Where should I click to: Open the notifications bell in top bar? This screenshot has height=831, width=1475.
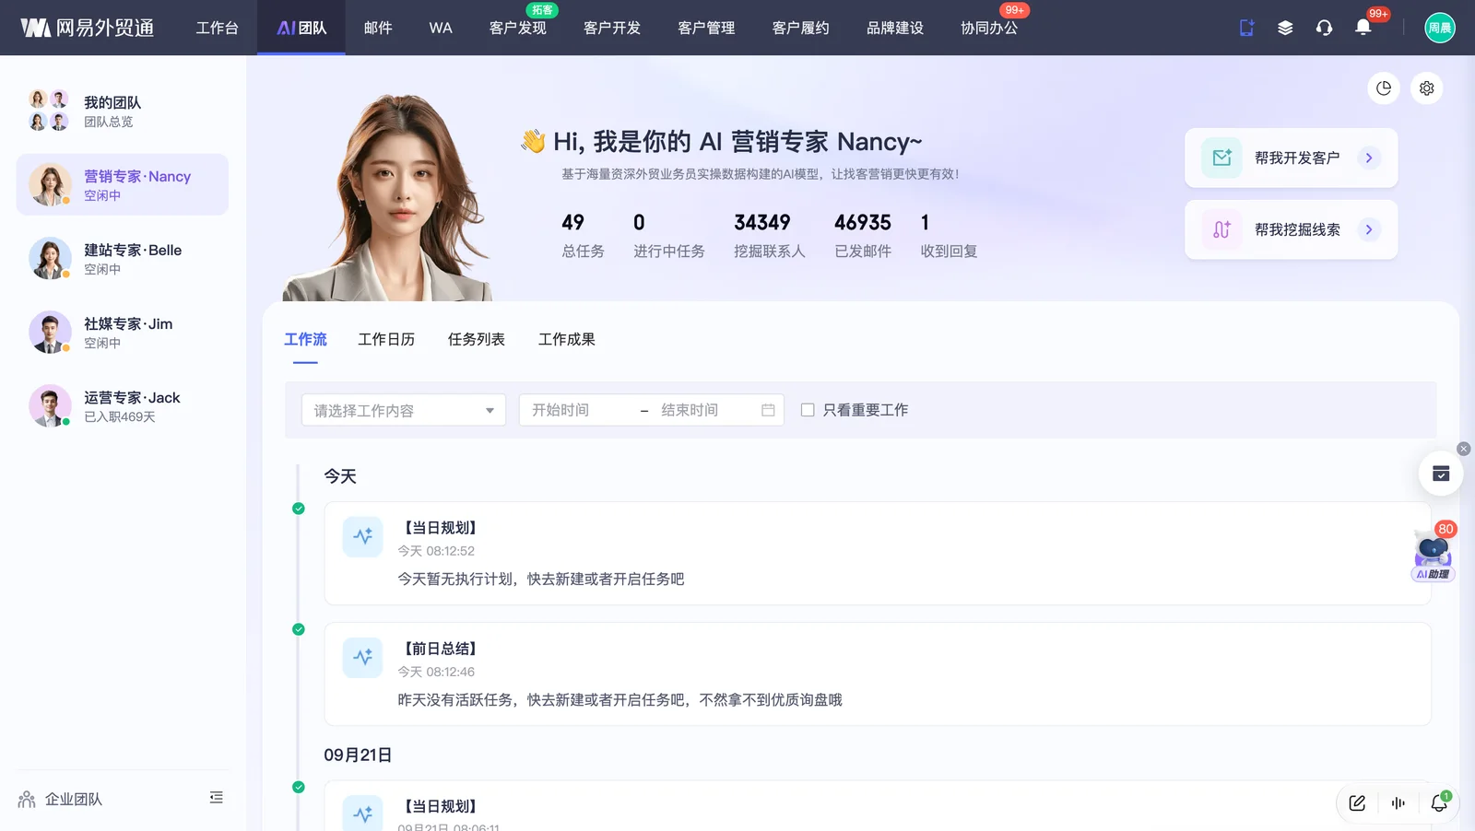(x=1363, y=28)
